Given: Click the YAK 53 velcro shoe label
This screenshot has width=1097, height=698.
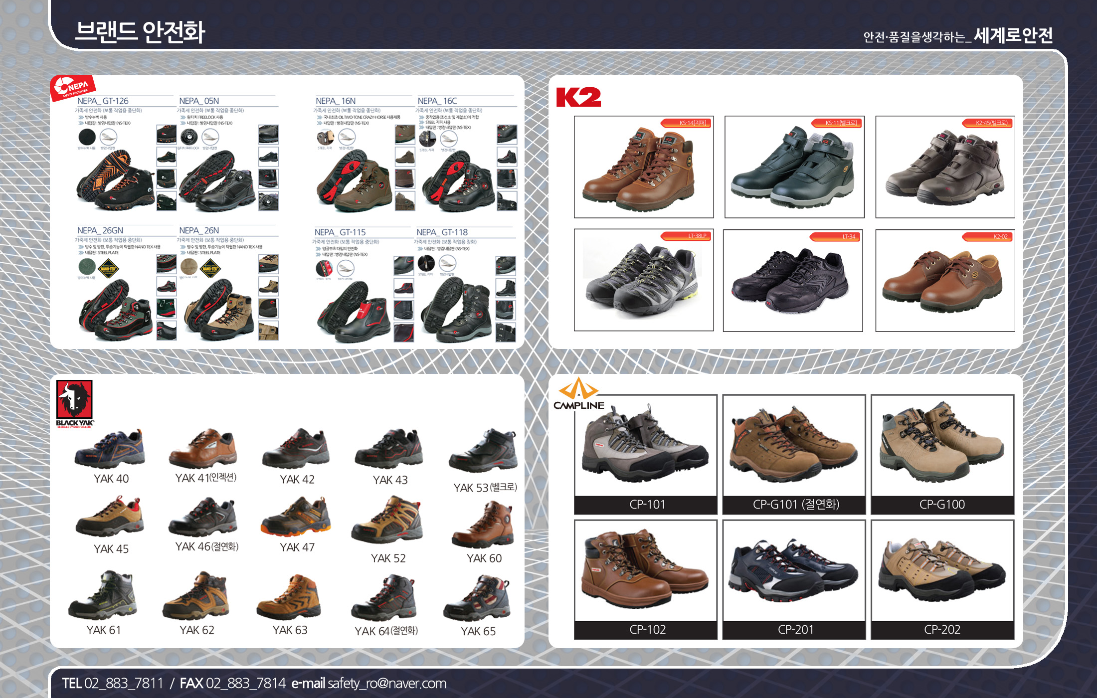Looking at the screenshot, I should (485, 488).
